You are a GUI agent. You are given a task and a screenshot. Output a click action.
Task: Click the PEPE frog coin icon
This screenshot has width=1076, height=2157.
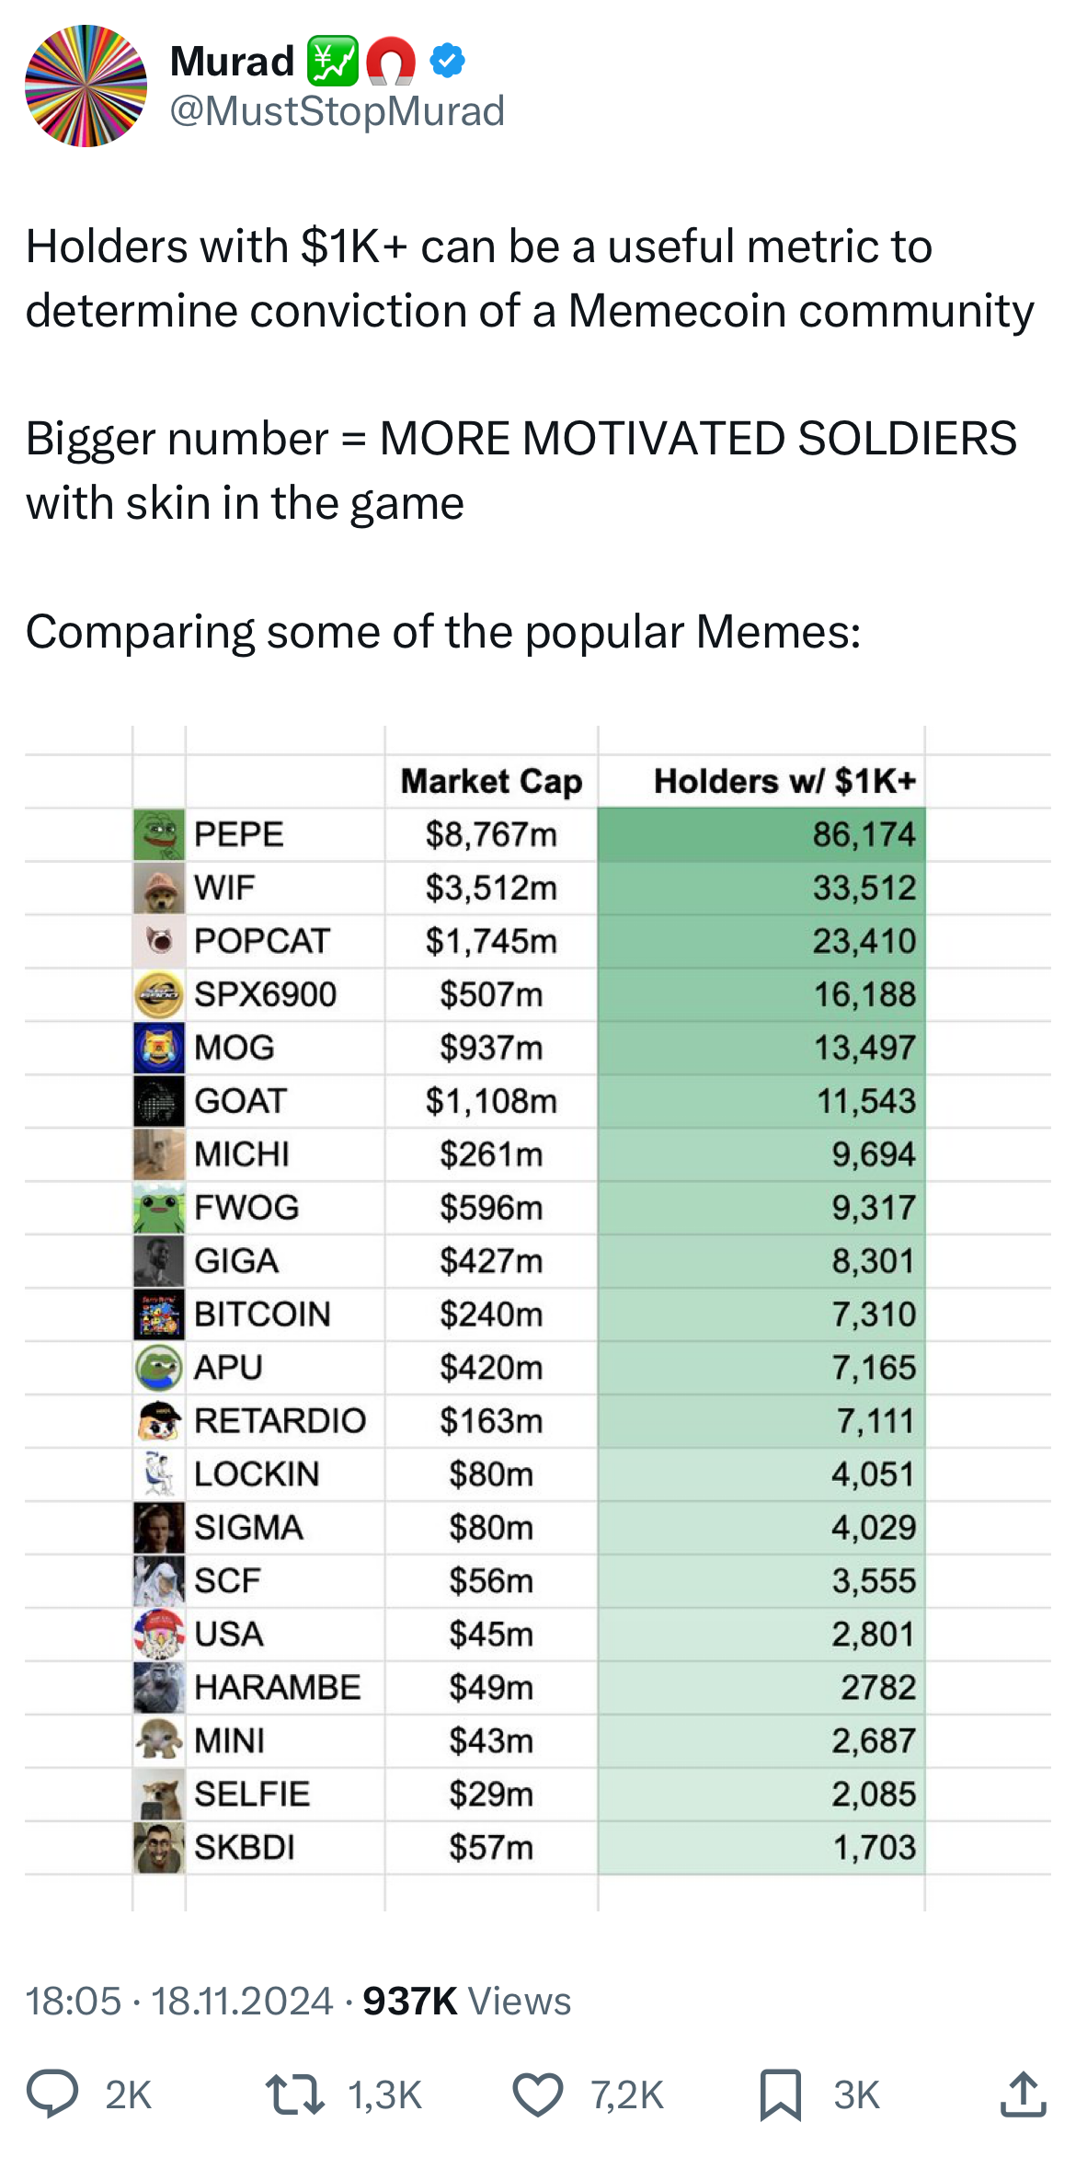[159, 834]
